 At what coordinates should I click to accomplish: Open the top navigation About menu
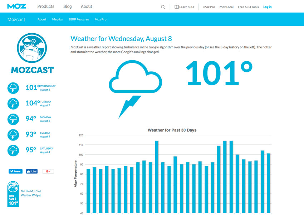87,6
